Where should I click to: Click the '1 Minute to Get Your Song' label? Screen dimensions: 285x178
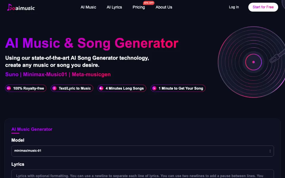(x=181, y=88)
